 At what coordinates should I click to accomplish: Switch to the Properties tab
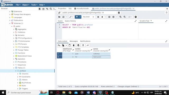[x=62, y=8]
